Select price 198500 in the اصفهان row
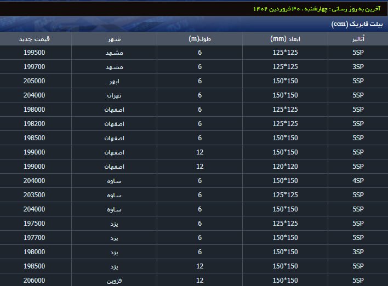The image size is (388, 286). [35, 138]
